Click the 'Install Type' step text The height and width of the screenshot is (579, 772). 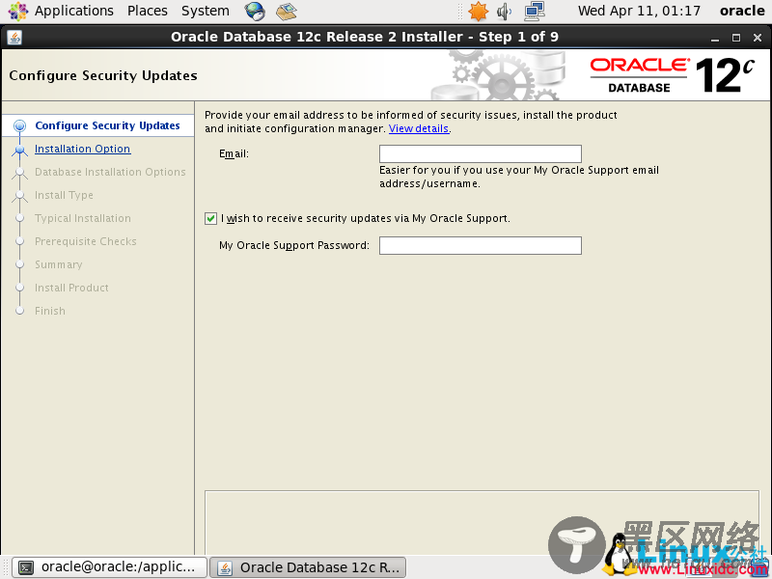point(64,195)
